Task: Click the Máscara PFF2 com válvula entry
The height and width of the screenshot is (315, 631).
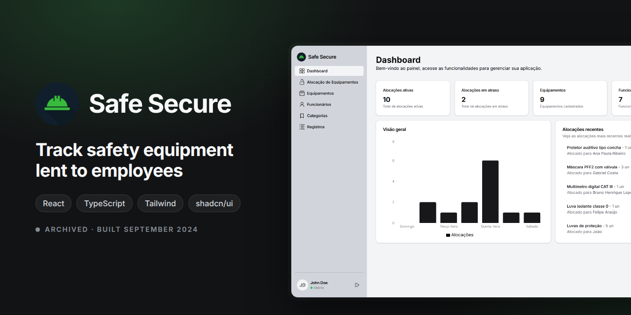Action: 598,170
